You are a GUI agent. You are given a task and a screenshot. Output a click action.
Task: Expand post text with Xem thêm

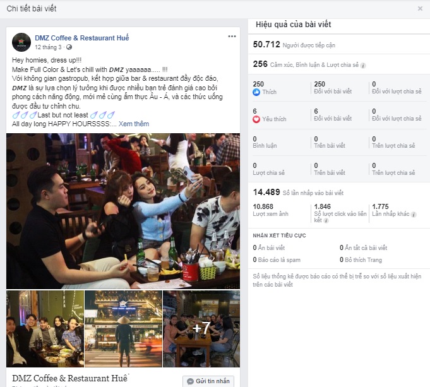pos(134,124)
